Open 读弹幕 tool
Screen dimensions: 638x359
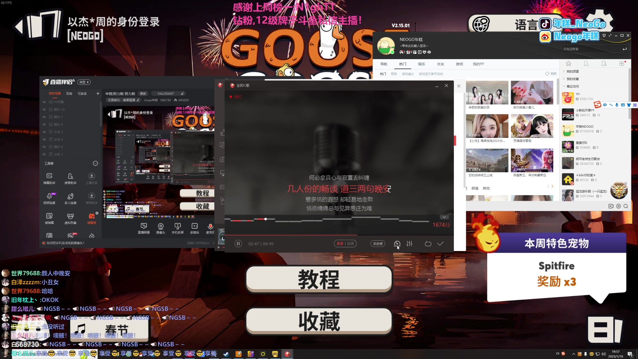coord(49,218)
